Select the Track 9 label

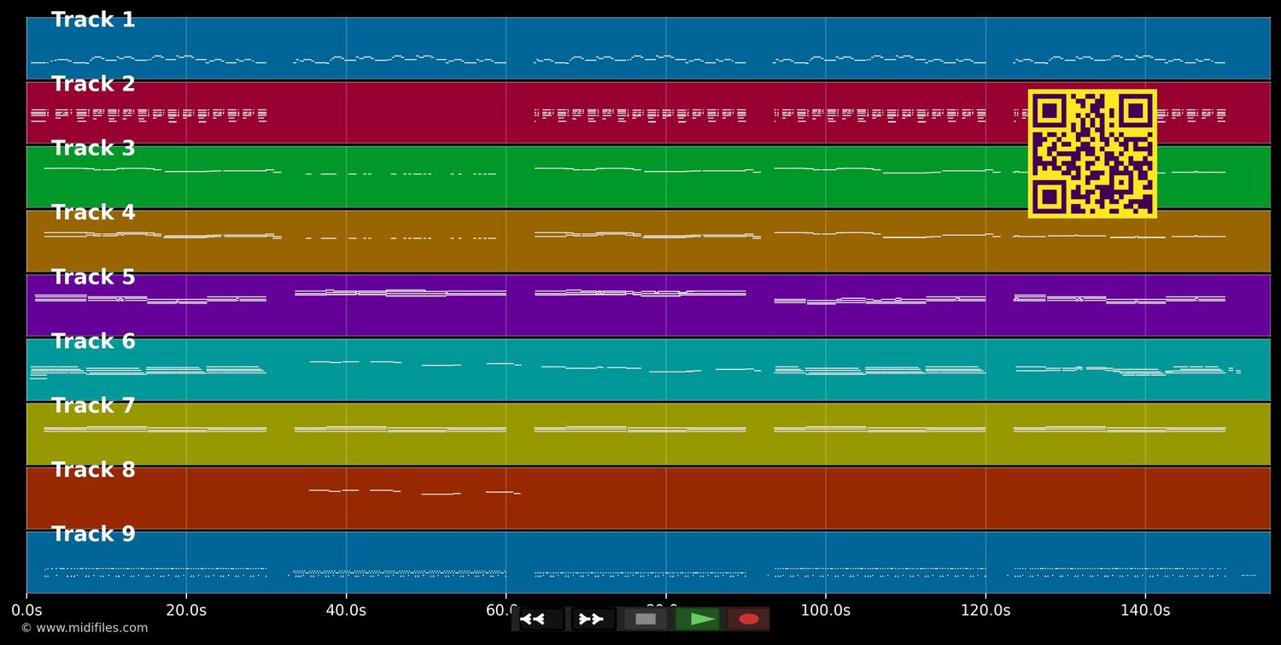tap(93, 534)
